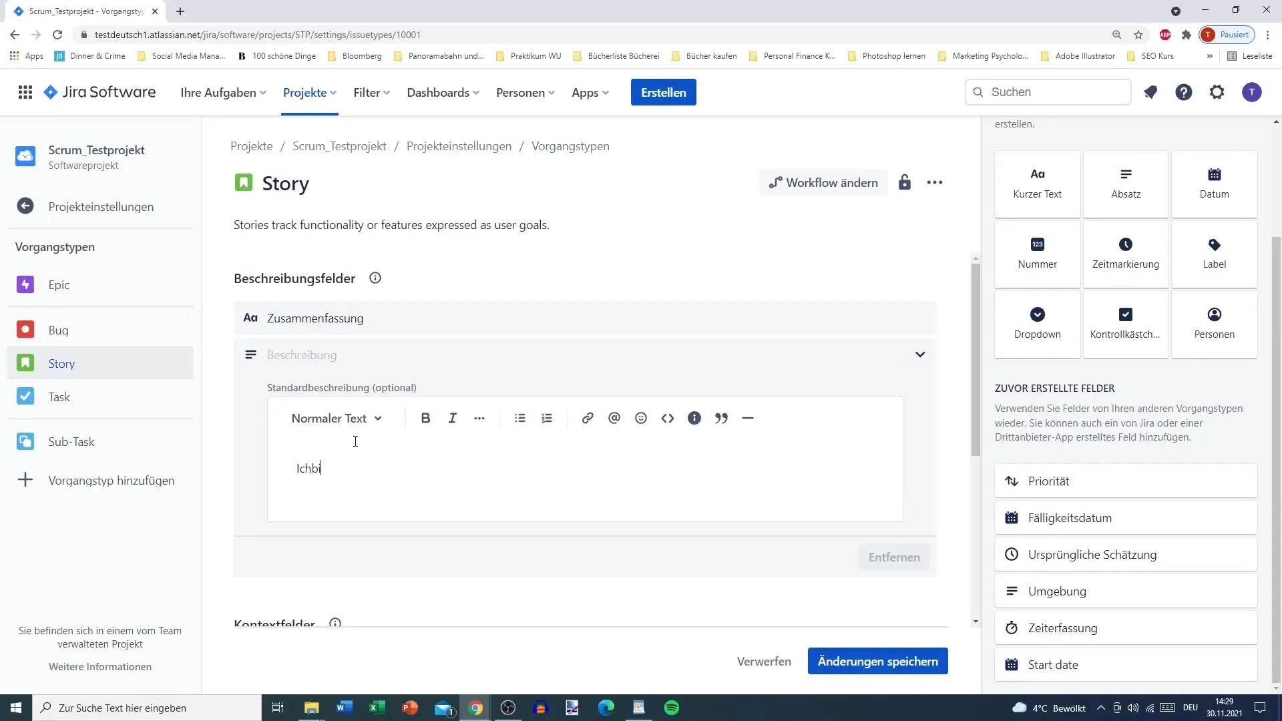Open Dashboards menu
The image size is (1282, 721).
tap(443, 92)
